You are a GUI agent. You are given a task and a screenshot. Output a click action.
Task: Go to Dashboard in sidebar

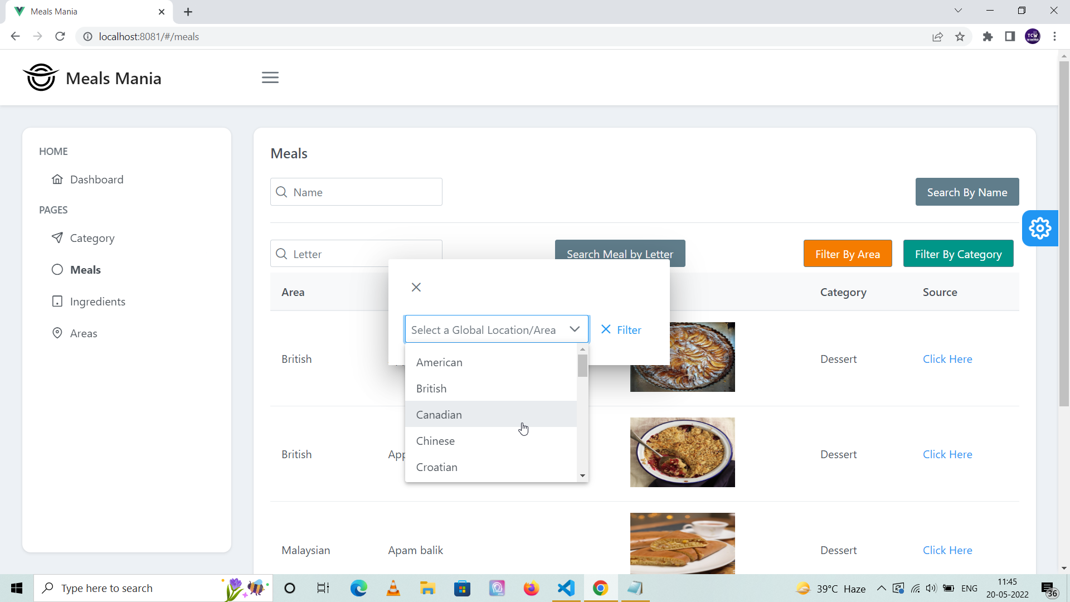(x=96, y=179)
